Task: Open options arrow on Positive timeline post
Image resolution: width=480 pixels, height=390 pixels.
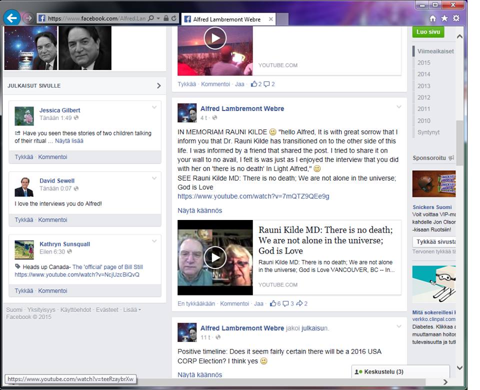Action: (399, 326)
